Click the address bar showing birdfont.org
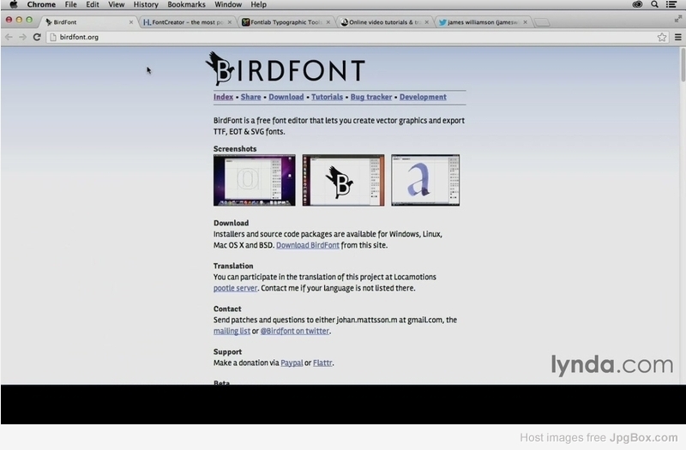Screen dimensions: 686x450 [343, 37]
